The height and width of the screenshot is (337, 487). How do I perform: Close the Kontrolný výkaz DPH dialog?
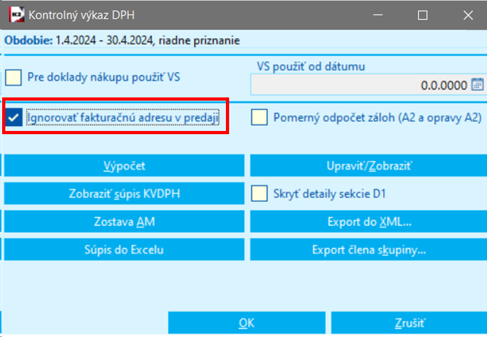[x=468, y=15]
